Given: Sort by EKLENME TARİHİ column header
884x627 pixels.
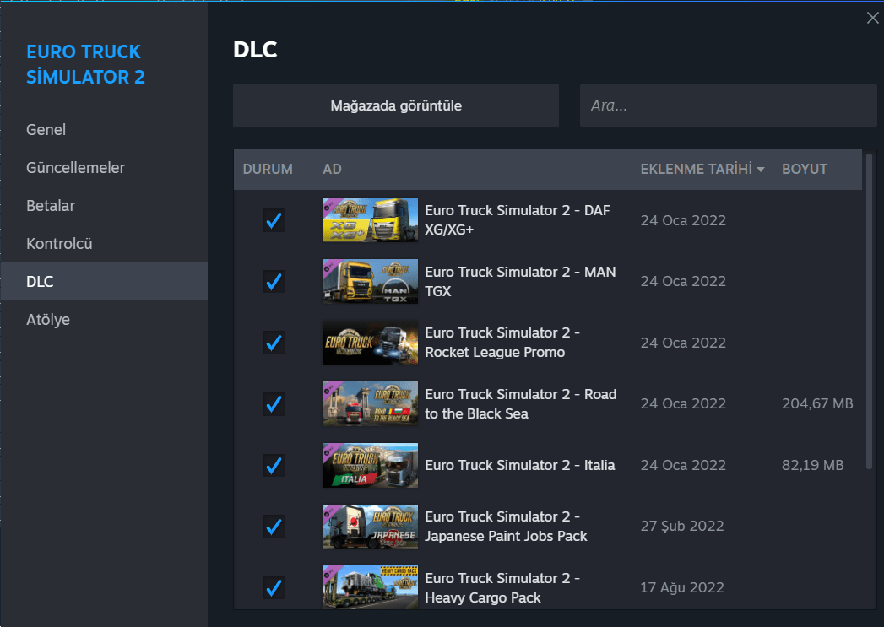Looking at the screenshot, I should 697,169.
